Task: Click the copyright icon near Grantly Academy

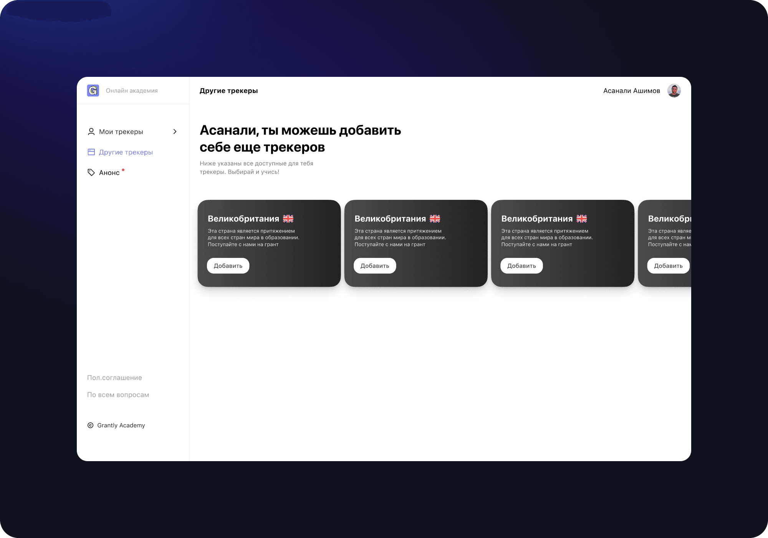Action: pos(91,425)
